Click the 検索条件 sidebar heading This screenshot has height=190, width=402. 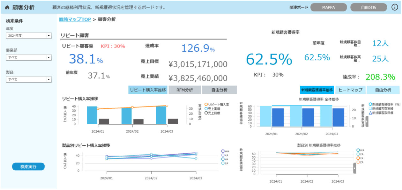tap(14, 21)
